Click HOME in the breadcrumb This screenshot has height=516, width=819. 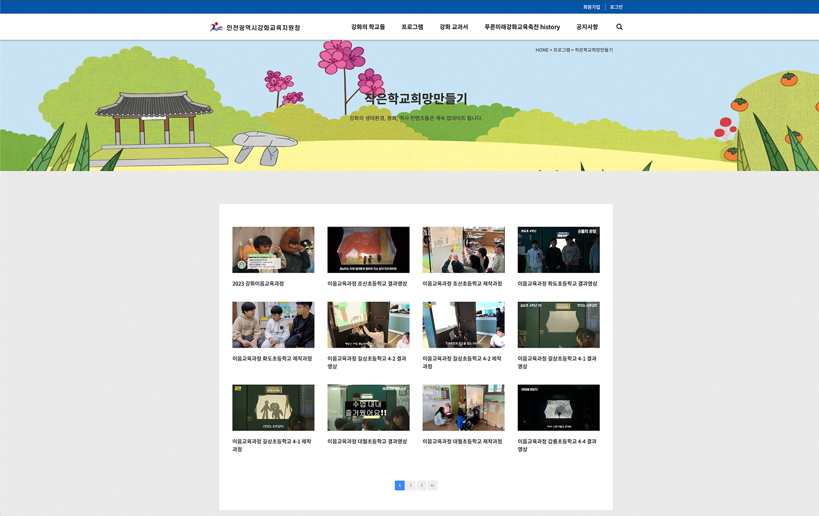click(542, 50)
